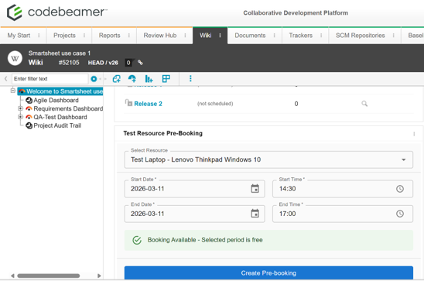Click the new wiki page icon

(x=117, y=79)
